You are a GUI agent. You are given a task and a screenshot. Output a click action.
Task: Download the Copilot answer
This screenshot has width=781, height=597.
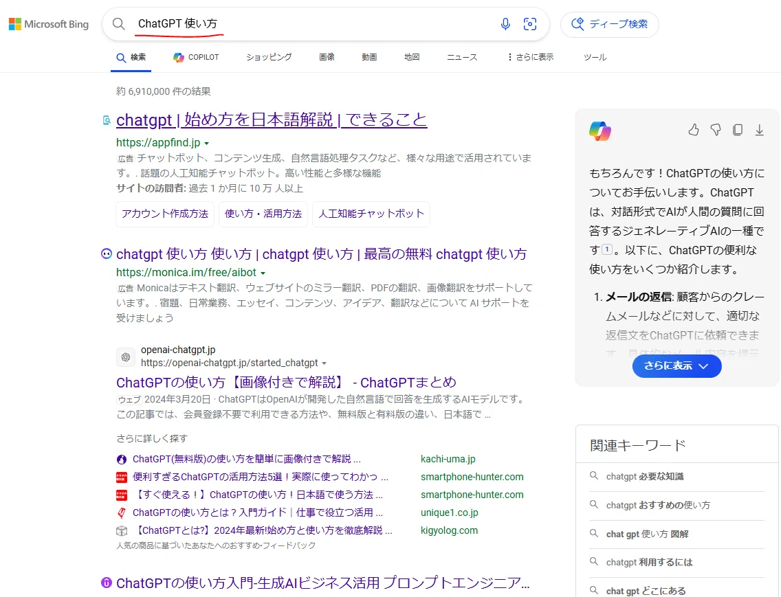(x=759, y=130)
